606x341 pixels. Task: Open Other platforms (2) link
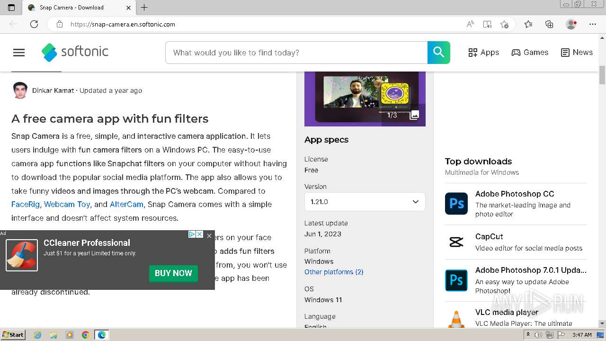tap(334, 272)
